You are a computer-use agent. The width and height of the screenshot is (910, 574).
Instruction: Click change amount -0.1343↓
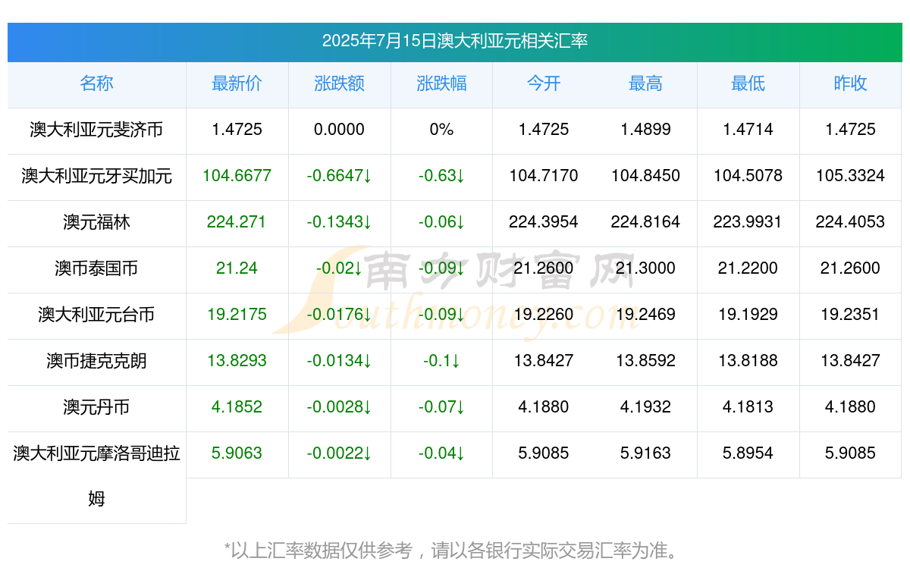pyautogui.click(x=339, y=222)
